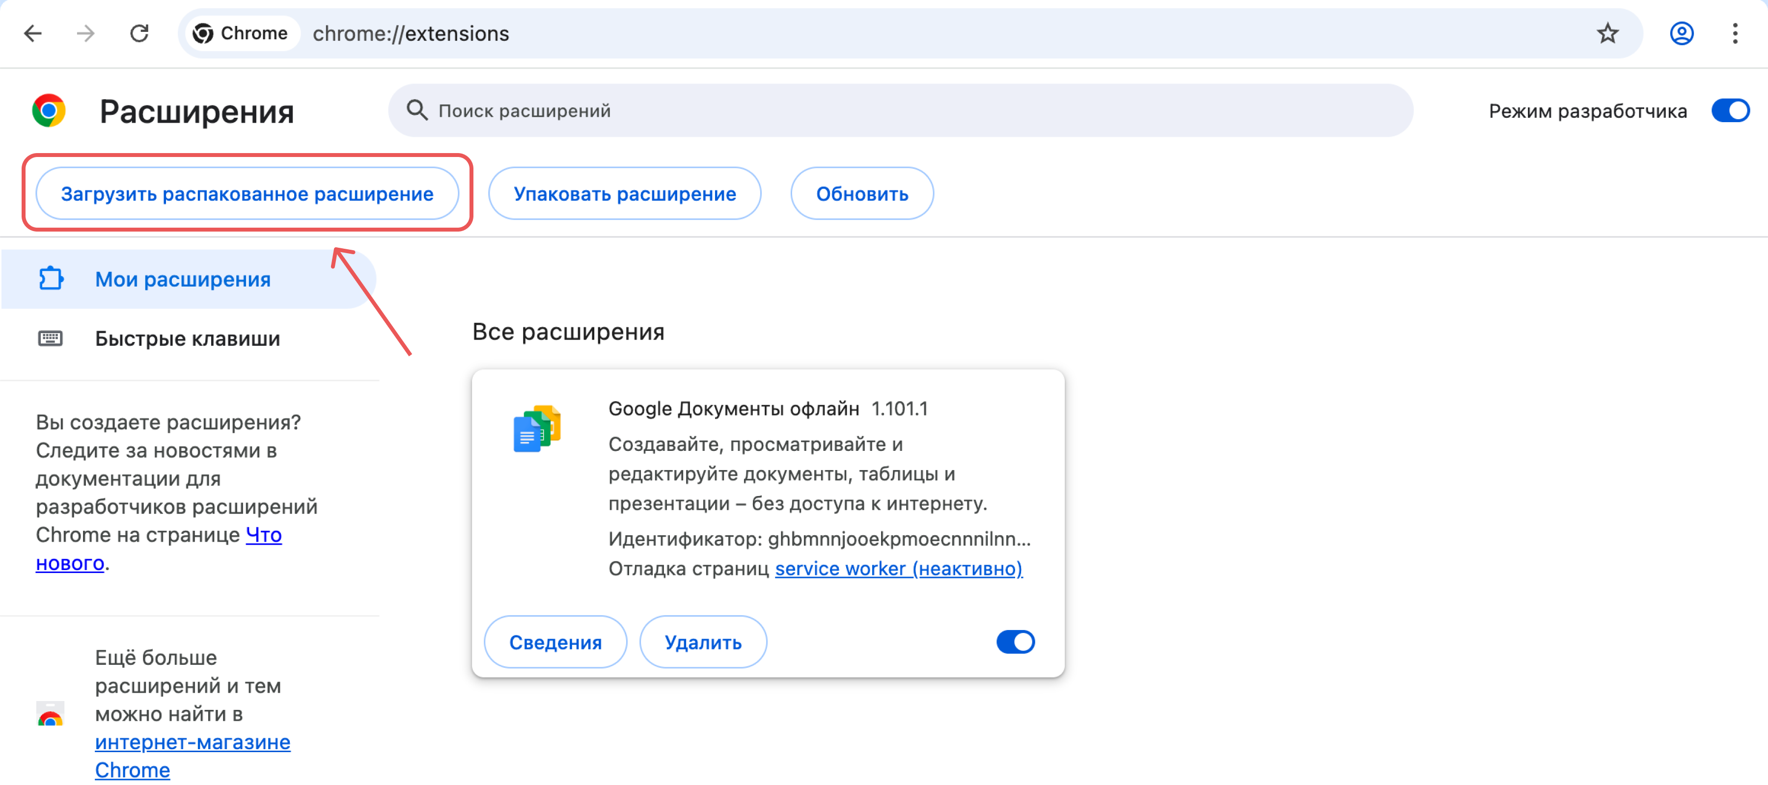Open the service worker (неактивно) link

pyautogui.click(x=898, y=568)
